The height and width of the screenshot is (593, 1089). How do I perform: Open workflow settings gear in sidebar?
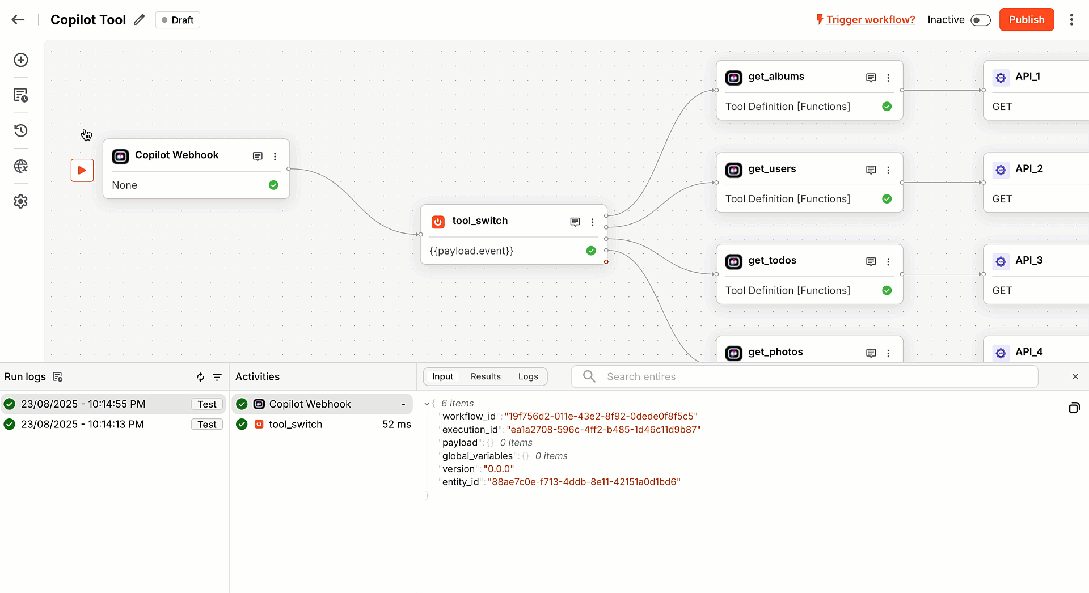21,201
